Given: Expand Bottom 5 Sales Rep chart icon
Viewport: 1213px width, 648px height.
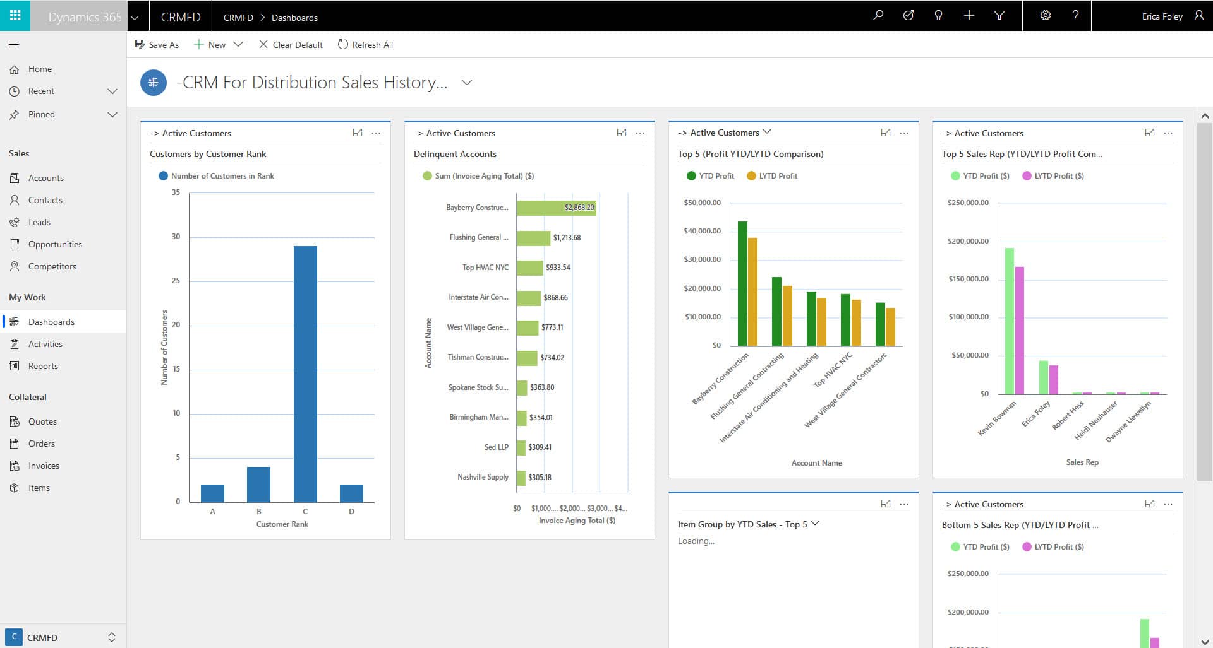Looking at the screenshot, I should pos(1150,504).
